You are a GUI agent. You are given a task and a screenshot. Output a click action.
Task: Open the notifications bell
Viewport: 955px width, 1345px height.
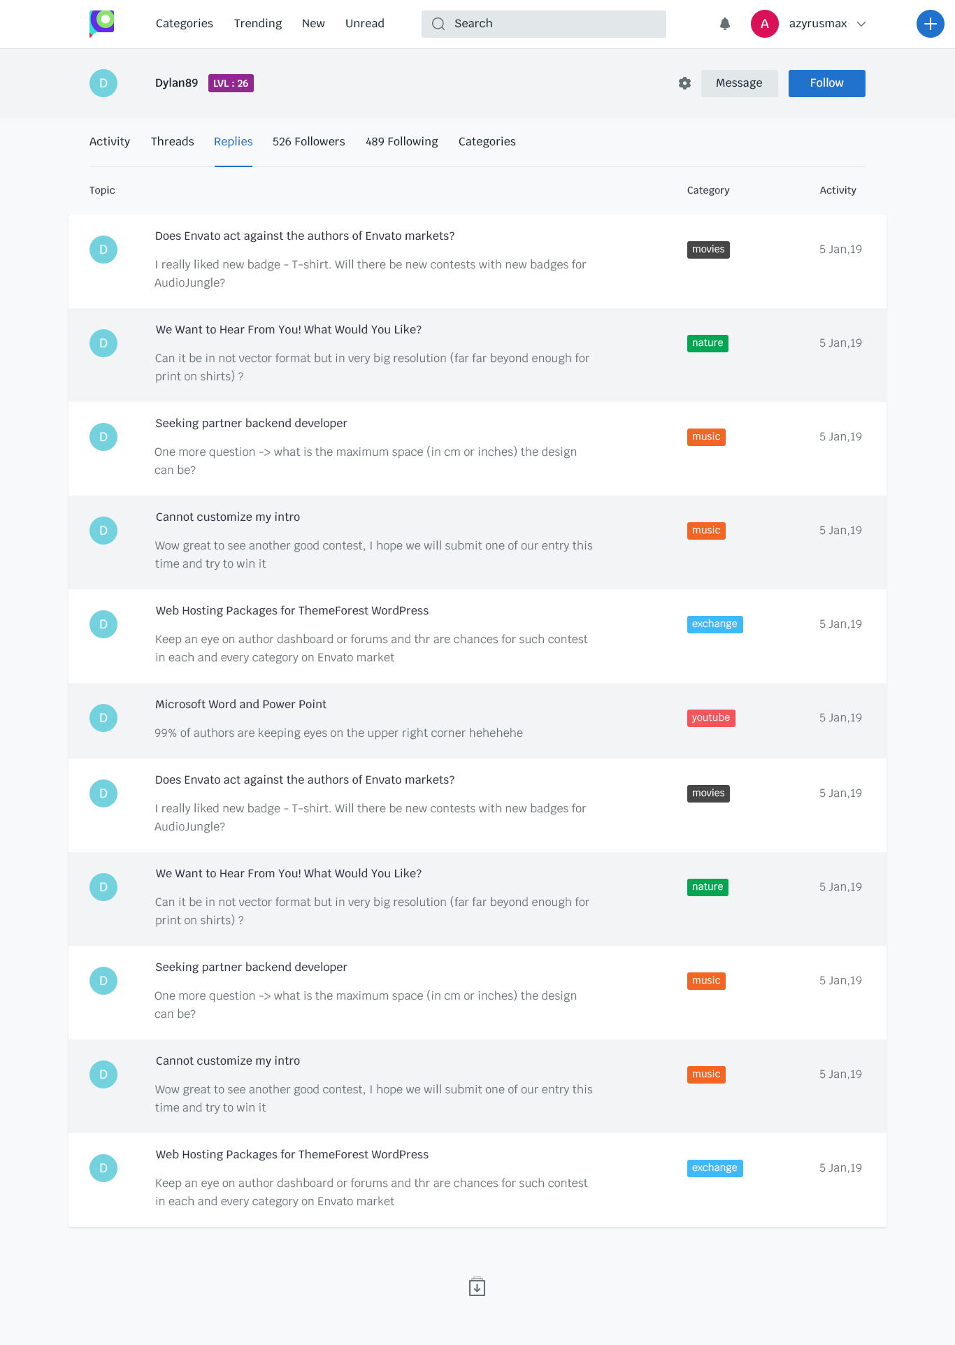[725, 24]
